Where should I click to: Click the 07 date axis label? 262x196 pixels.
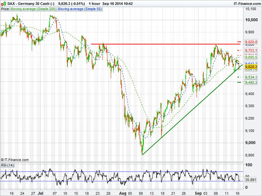[55, 193]
